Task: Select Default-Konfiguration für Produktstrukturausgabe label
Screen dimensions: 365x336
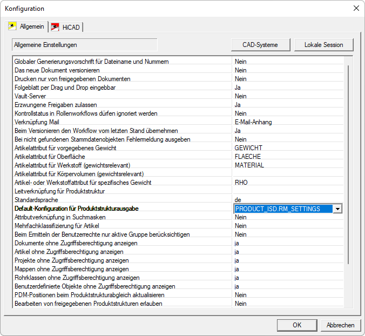Action: click(x=76, y=209)
